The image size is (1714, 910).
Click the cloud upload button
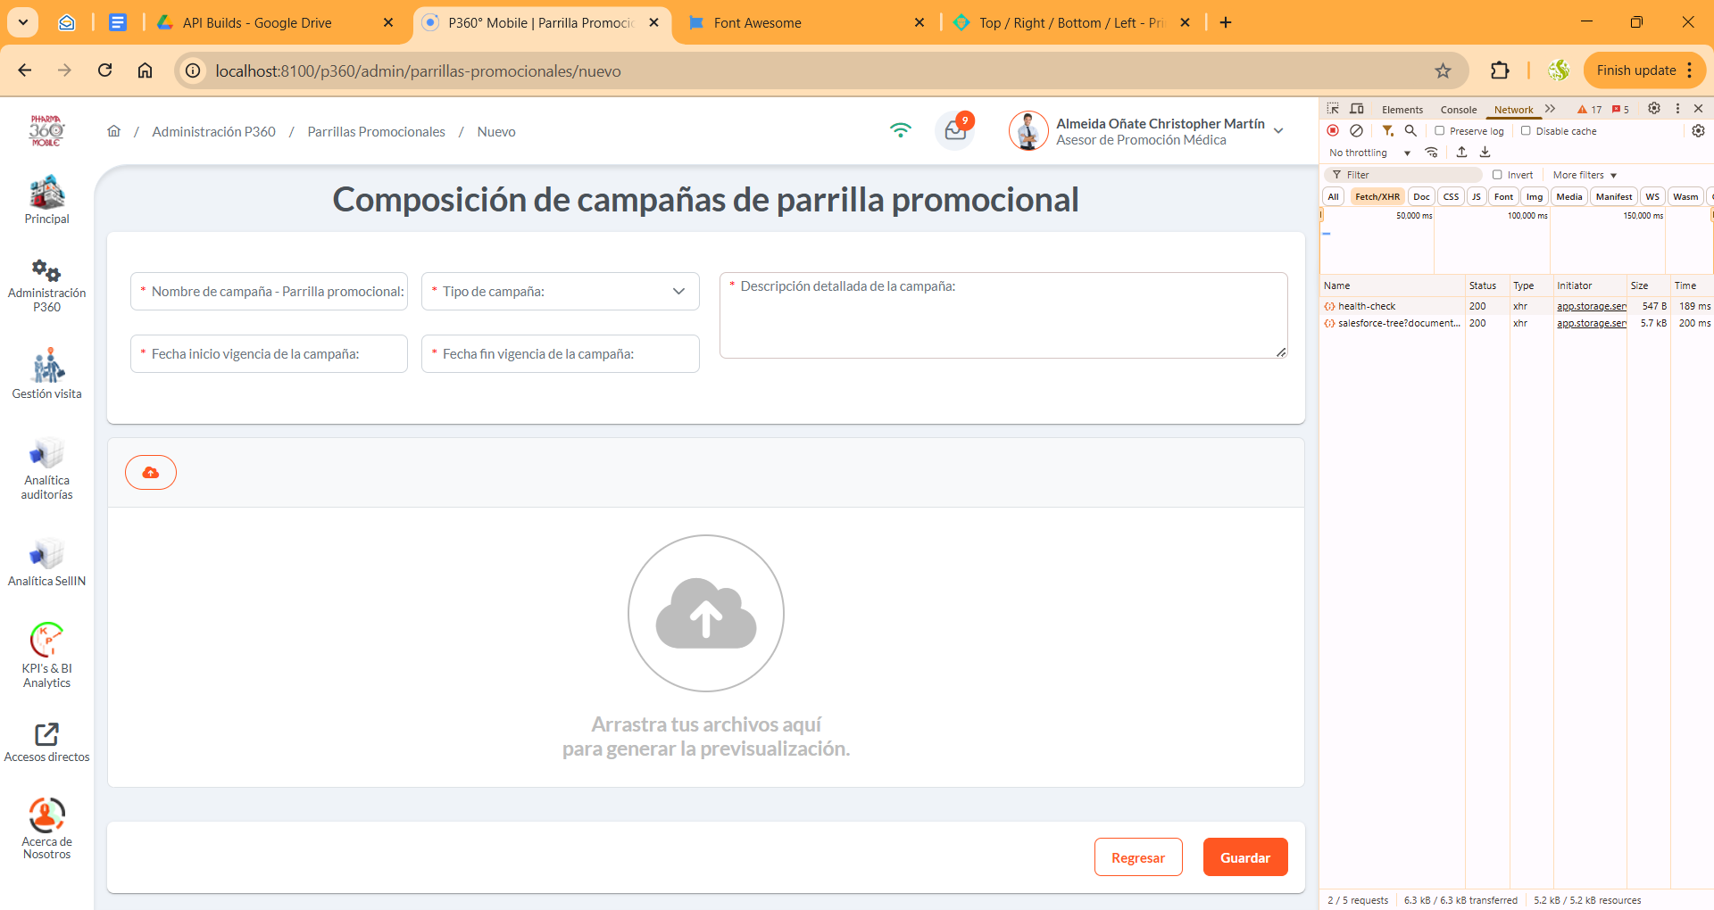point(151,473)
